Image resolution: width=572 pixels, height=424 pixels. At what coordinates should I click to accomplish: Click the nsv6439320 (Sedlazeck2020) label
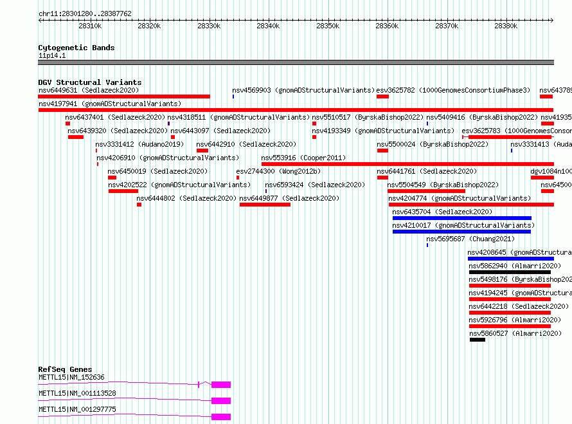118,131
